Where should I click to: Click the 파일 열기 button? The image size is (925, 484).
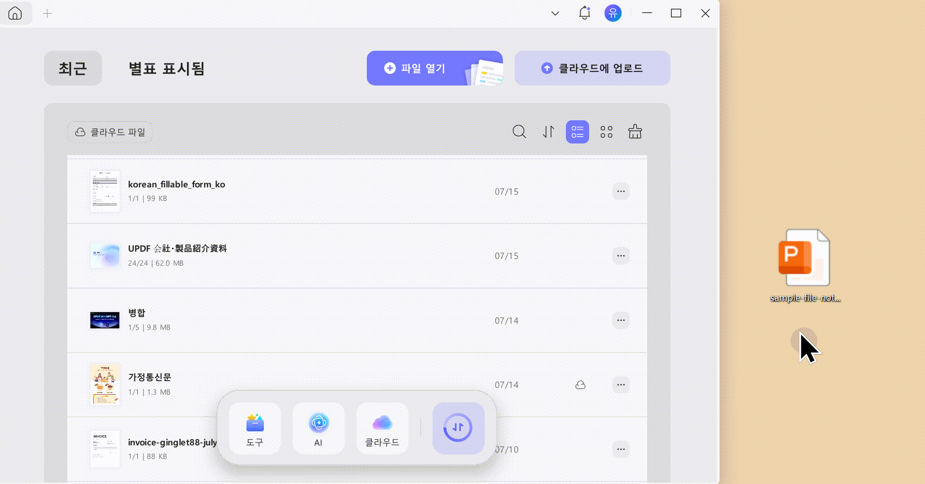[434, 68]
